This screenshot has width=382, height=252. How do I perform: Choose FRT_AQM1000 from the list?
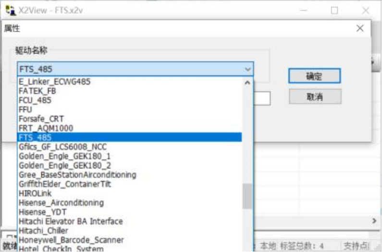[x=130, y=128]
